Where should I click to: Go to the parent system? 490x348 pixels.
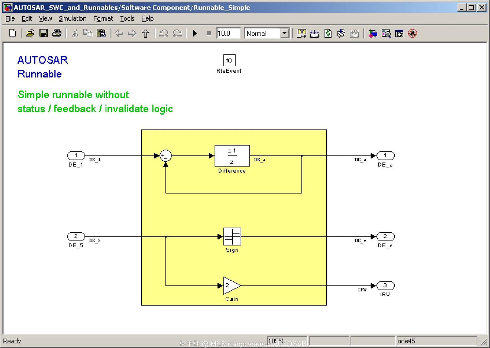[x=145, y=33]
